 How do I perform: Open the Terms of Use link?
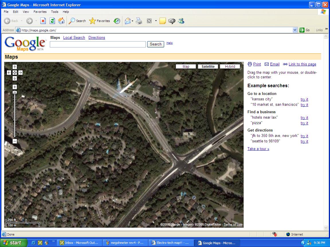coord(233,224)
